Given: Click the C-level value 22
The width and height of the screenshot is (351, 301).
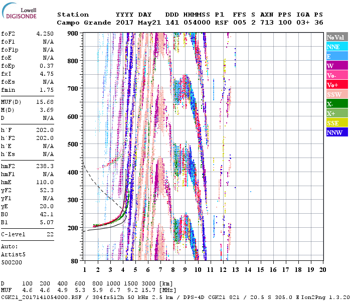Looking at the screenshot, I should 50,234.
